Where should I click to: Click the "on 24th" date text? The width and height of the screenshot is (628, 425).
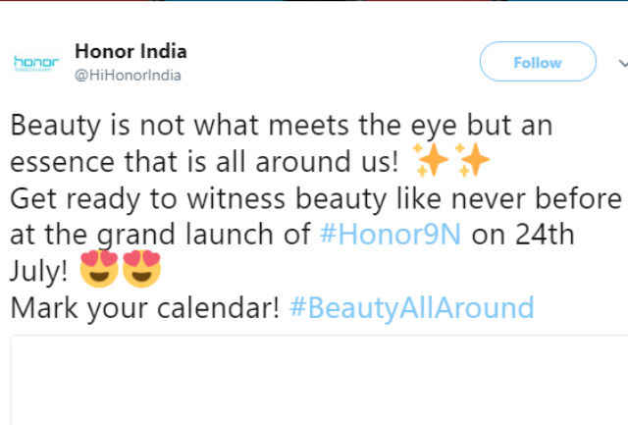tap(523, 235)
